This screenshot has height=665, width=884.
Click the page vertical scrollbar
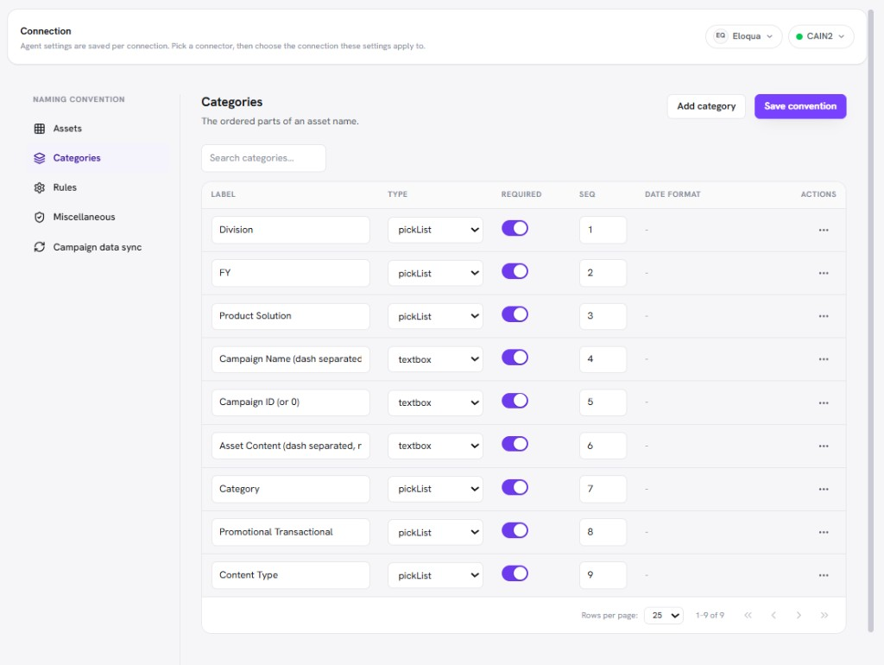pyautogui.click(x=871, y=320)
